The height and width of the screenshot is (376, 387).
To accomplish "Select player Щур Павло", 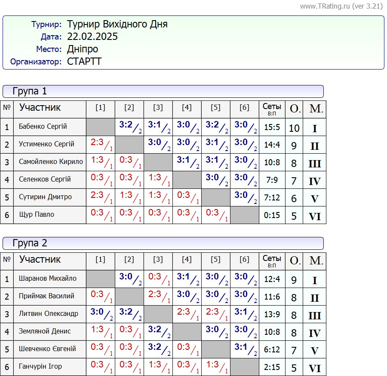I will 37,215.
